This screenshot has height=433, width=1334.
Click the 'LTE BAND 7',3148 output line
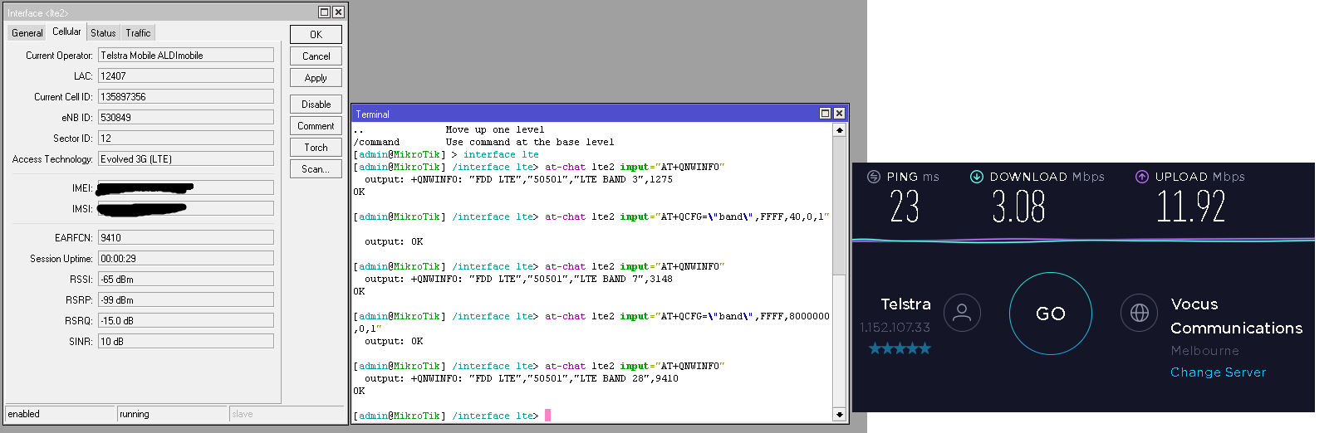tap(519, 279)
